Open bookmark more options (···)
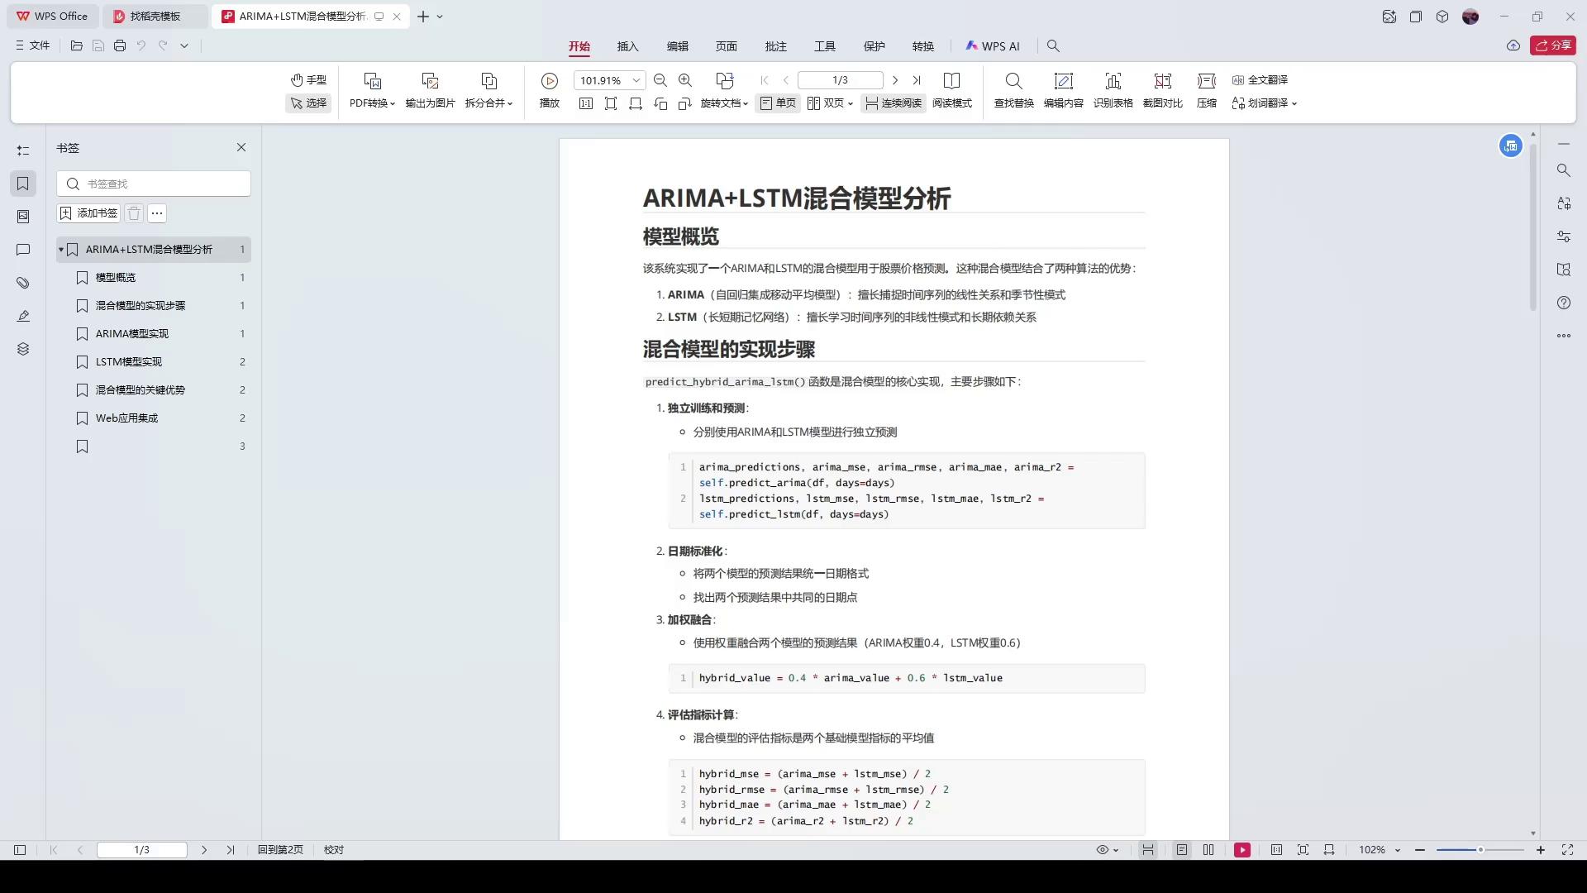 157,213
